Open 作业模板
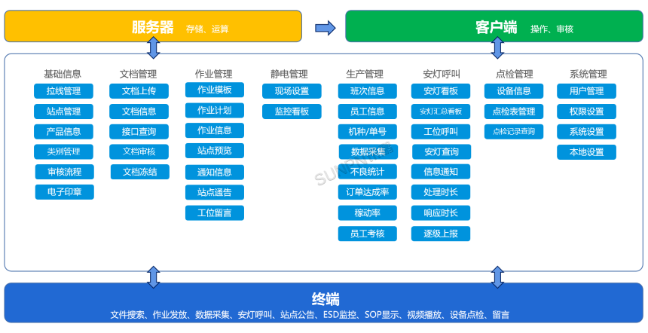Viewport: 648px width, 333px height. point(215,90)
